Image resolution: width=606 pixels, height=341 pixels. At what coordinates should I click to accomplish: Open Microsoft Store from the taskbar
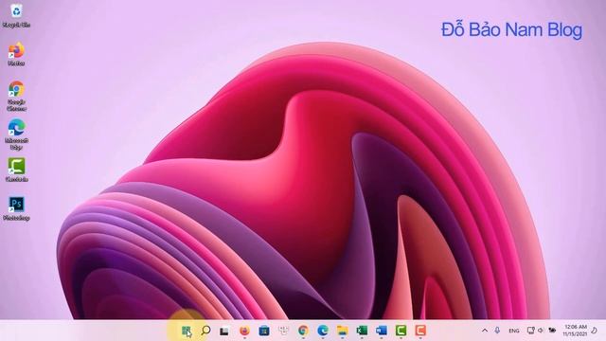(x=264, y=331)
